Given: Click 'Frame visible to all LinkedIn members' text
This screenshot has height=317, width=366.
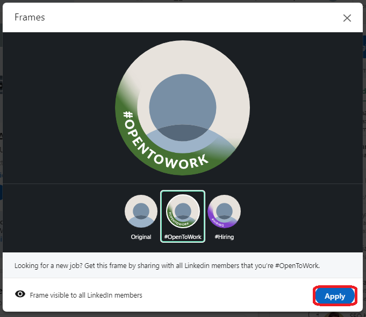Looking at the screenshot, I should [x=86, y=295].
